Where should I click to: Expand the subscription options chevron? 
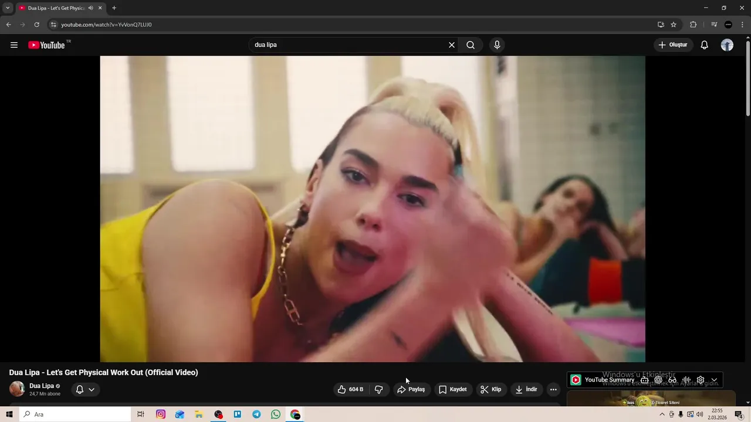click(x=92, y=390)
